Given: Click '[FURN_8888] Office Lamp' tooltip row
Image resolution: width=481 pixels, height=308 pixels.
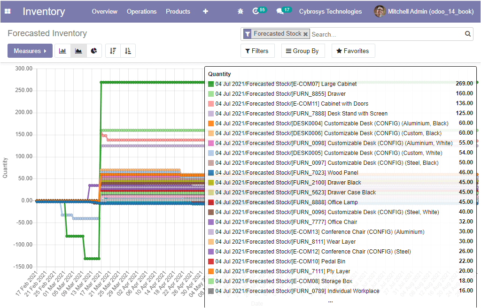Looking at the screenshot, I should (341, 202).
